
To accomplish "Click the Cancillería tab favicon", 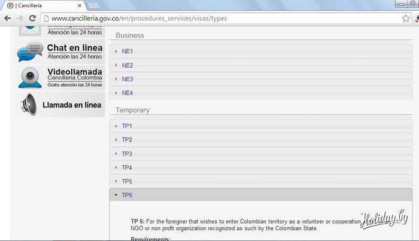I will [10, 5].
